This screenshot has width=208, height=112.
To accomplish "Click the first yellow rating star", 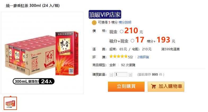I will (111, 57).
